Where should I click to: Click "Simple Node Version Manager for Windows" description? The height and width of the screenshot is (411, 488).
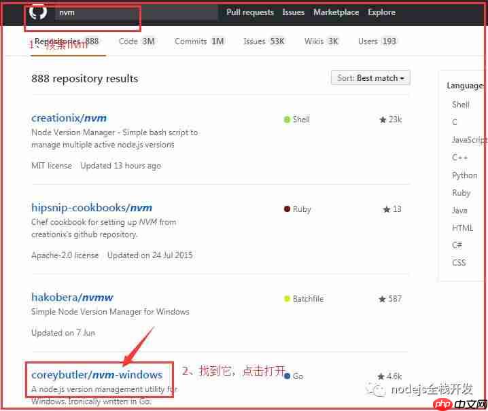coord(110,312)
